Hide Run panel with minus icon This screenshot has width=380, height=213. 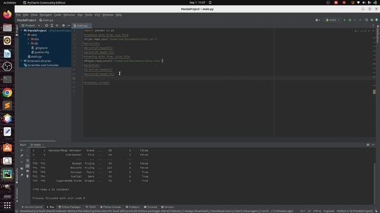(x=373, y=144)
